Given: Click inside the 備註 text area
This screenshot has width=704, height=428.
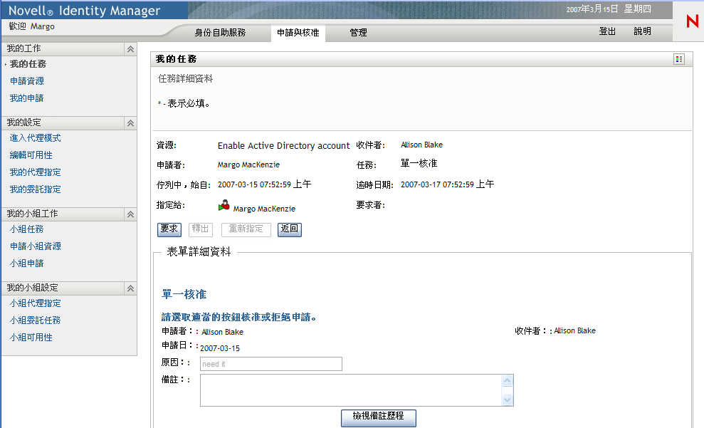Looking at the screenshot, I should pyautogui.click(x=351, y=390).
